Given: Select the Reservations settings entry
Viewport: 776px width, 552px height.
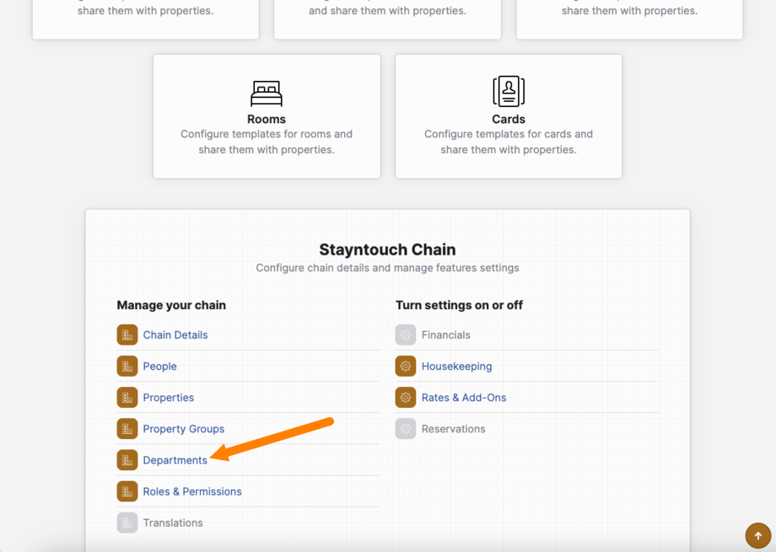Looking at the screenshot, I should tap(453, 429).
